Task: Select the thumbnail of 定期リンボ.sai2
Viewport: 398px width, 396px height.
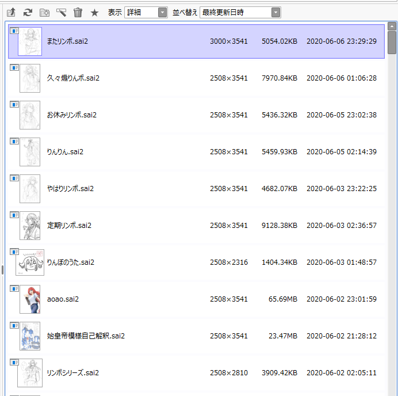Action: pyautogui.click(x=30, y=226)
